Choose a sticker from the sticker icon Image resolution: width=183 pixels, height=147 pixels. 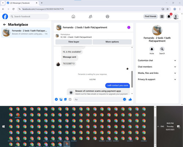(x=66, y=99)
